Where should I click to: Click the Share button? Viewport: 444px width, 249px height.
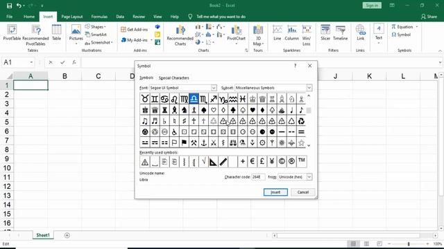(x=429, y=17)
